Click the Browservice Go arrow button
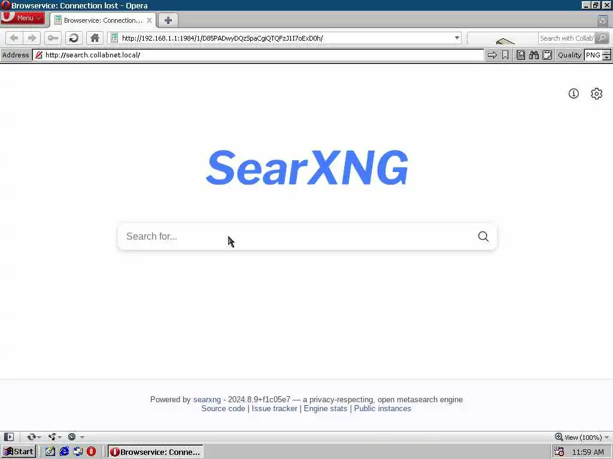The height and width of the screenshot is (459, 613). pos(492,55)
